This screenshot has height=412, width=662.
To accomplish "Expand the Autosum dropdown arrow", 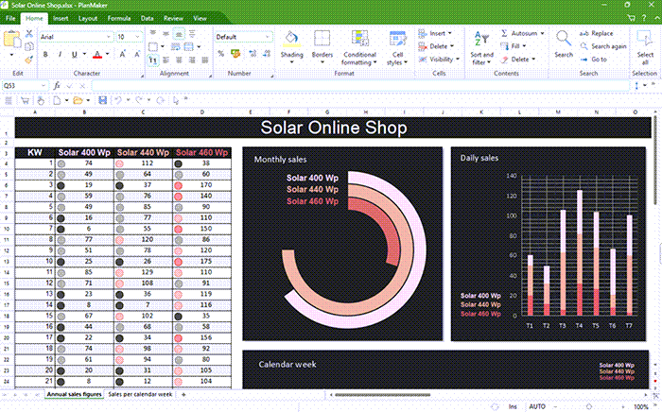I will pyautogui.click(x=544, y=33).
